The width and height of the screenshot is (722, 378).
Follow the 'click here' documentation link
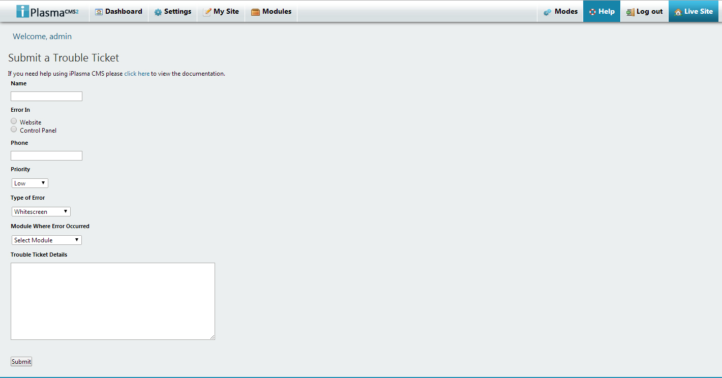coord(137,74)
